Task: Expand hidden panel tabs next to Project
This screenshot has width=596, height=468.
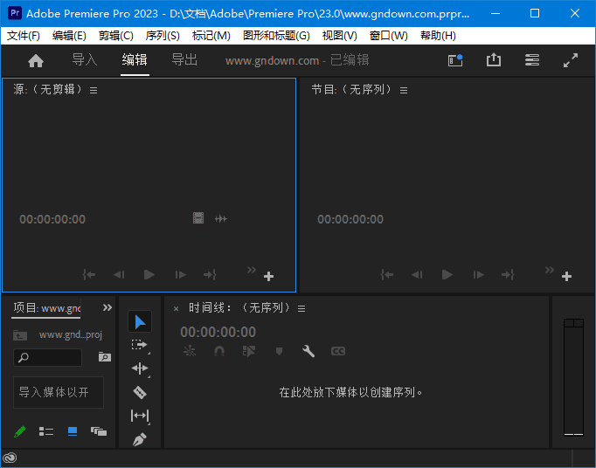Action: (107, 307)
